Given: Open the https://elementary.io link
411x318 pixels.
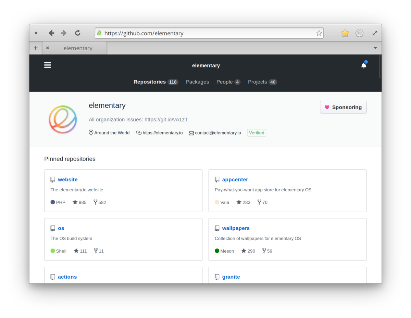Looking at the screenshot, I should [x=163, y=133].
